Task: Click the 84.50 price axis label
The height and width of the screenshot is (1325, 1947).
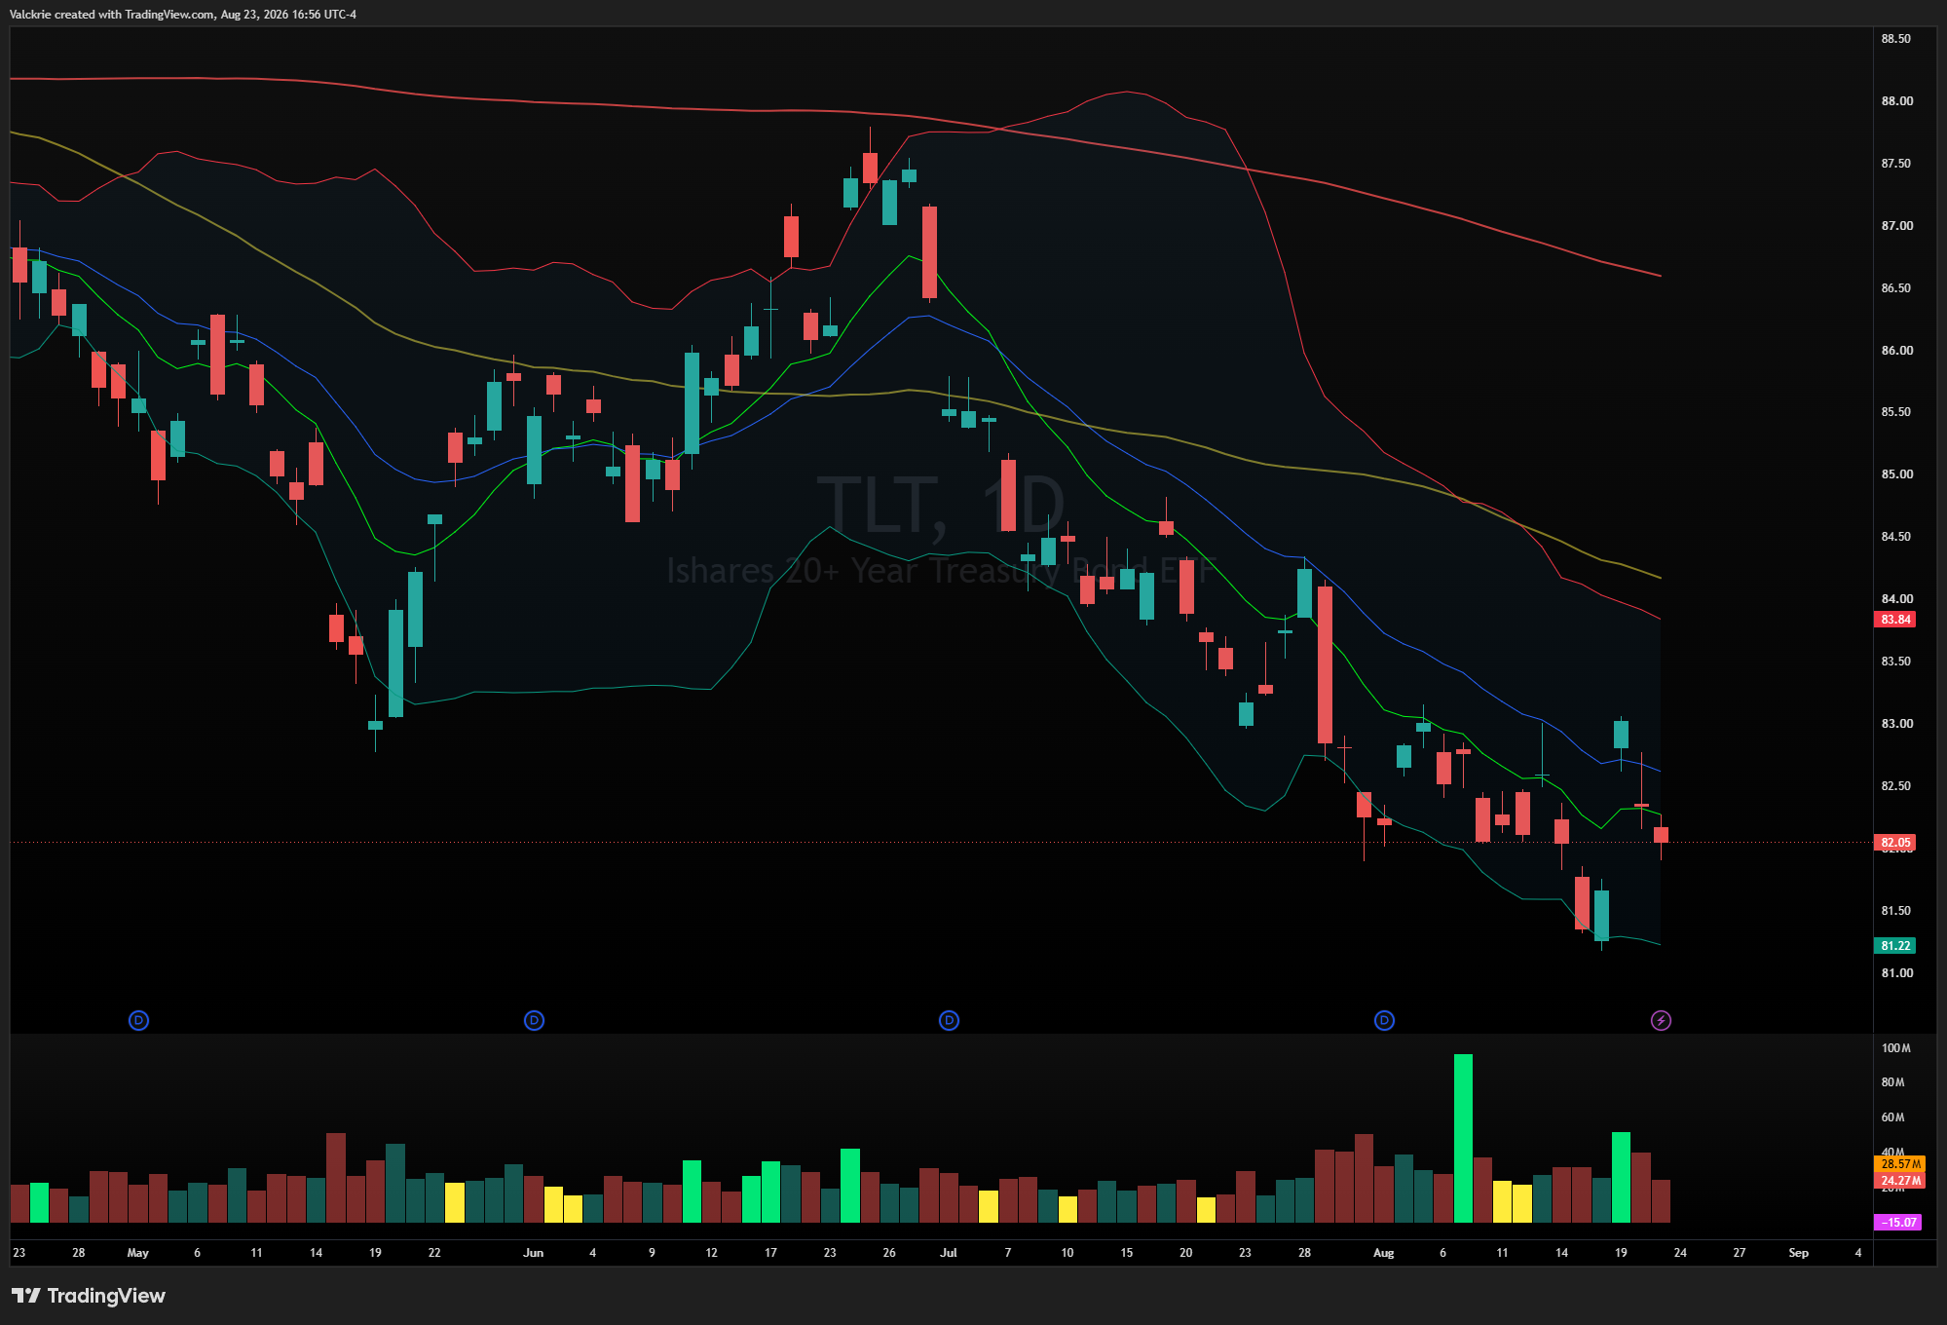Action: (x=1895, y=537)
